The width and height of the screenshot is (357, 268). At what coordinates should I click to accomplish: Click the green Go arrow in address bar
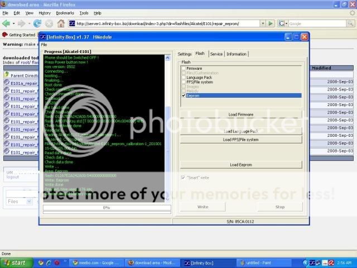coord(271,23)
